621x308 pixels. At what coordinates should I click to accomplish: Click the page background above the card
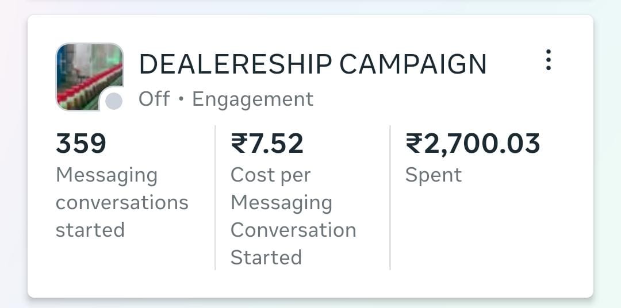310,6
